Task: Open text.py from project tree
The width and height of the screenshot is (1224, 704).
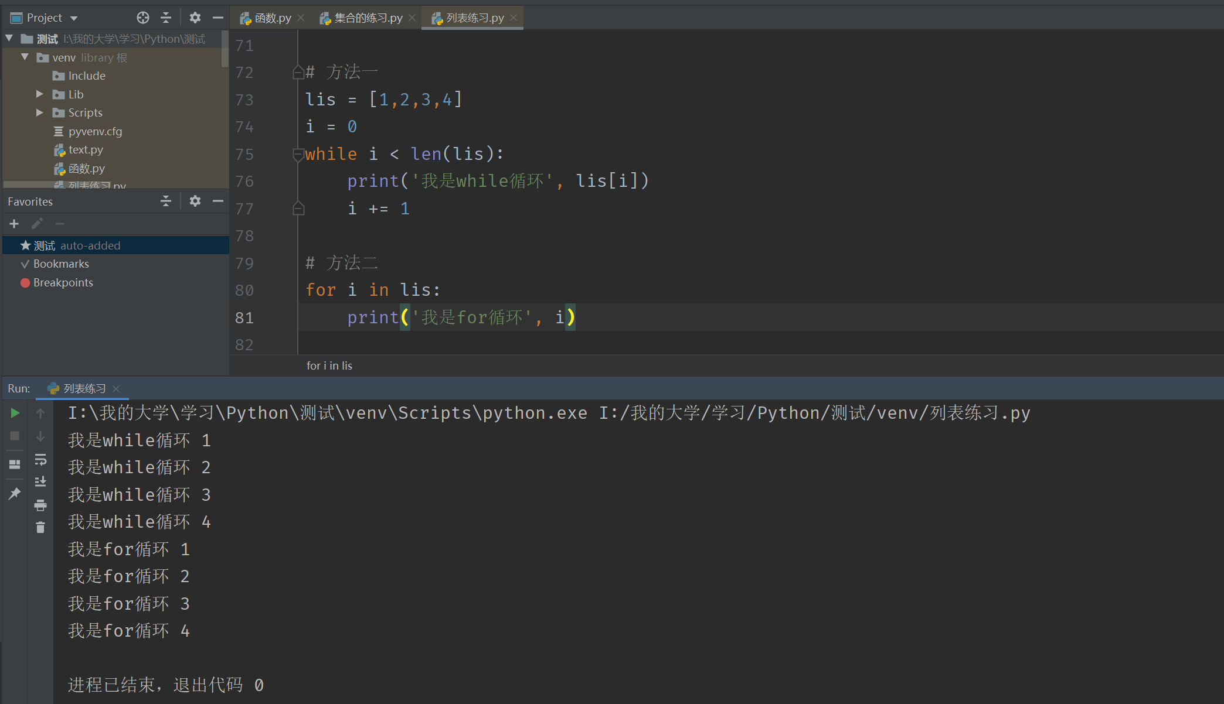Action: [x=86, y=150]
